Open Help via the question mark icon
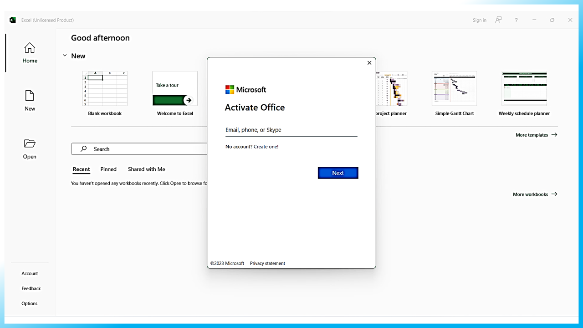Viewport: 583px width, 328px height. 516,20
